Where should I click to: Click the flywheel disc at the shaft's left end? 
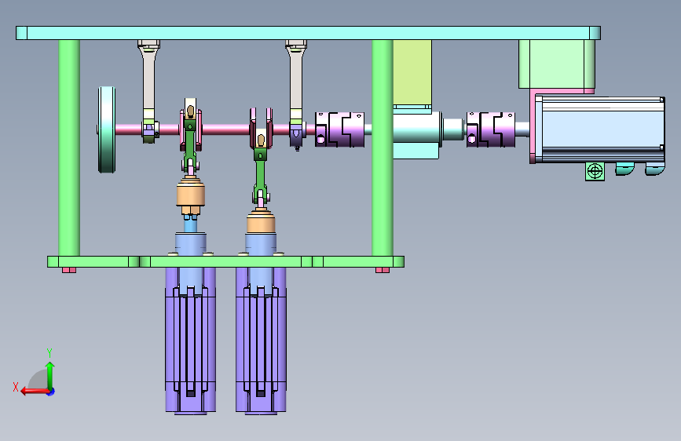(x=106, y=129)
